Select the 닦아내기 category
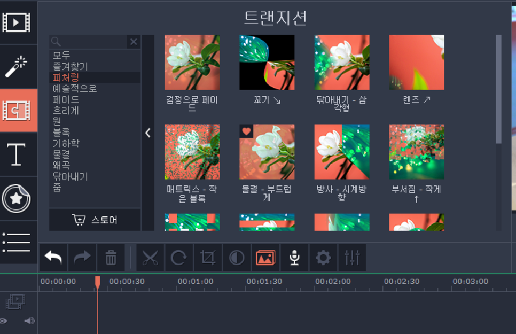This screenshot has width=516, height=334. pos(95,176)
